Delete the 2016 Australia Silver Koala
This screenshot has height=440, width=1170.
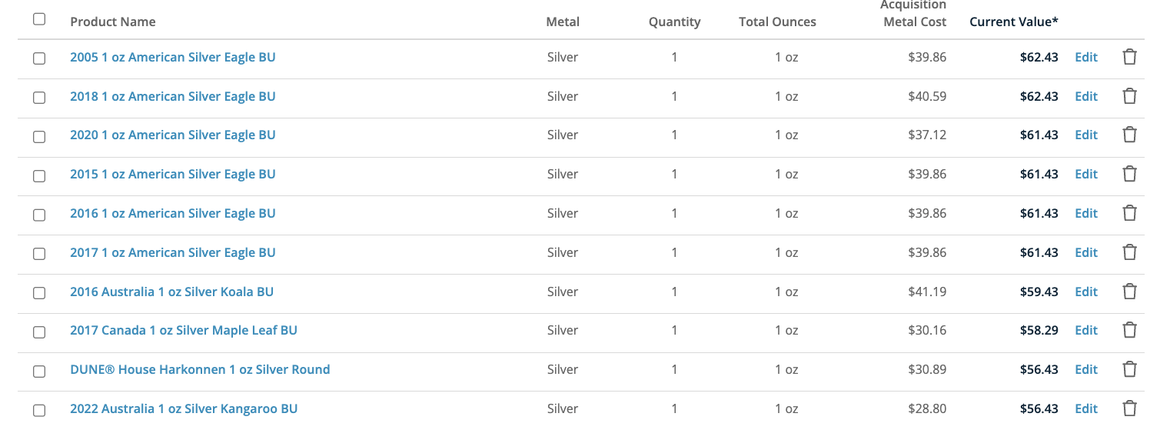pyautogui.click(x=1129, y=292)
